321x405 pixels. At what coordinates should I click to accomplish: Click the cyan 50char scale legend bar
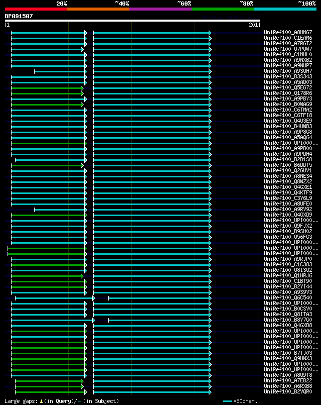(227, 401)
